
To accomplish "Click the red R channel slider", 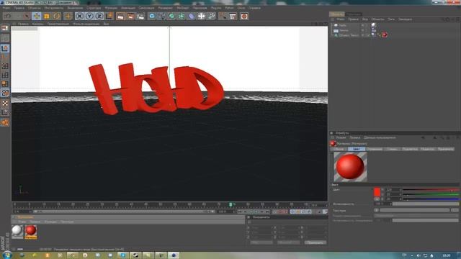I will 431,190.
